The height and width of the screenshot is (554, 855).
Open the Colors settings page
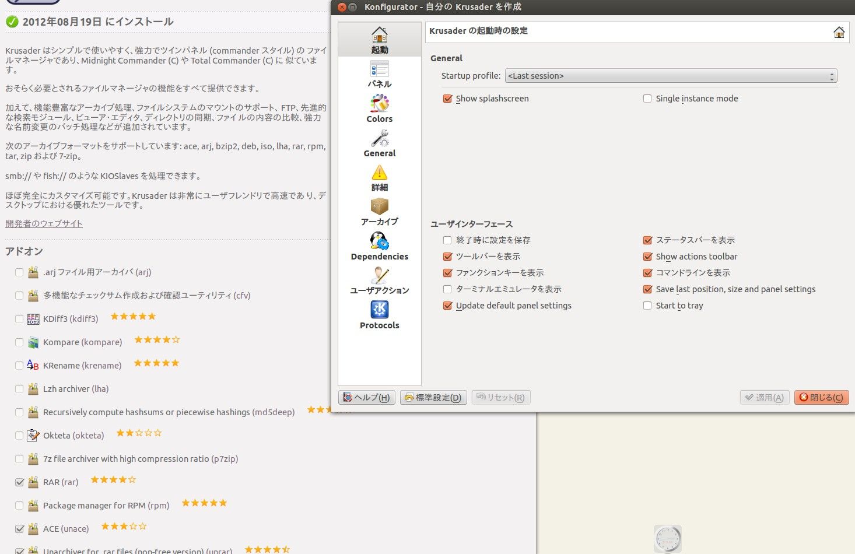coord(380,108)
